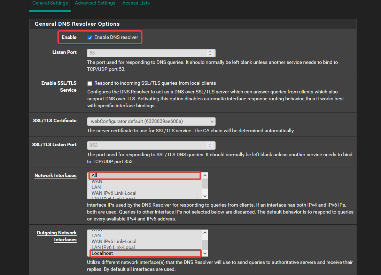Open the Access Lists tab

pos(136,3)
